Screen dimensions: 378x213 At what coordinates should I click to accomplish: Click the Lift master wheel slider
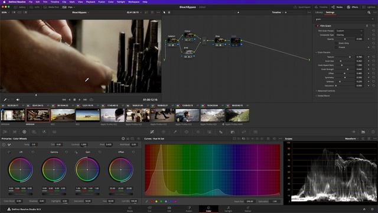pyautogui.click(x=21, y=194)
